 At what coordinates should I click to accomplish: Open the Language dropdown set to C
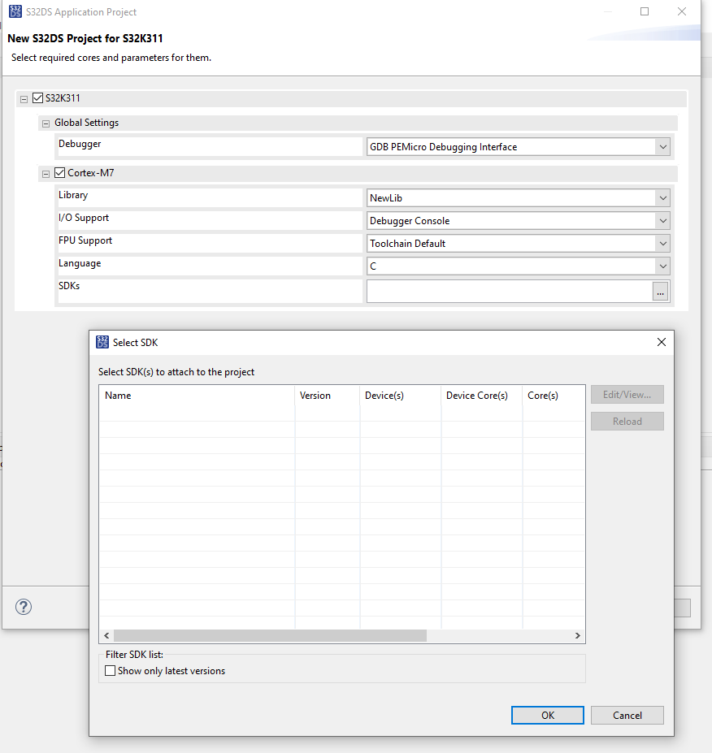pos(662,266)
